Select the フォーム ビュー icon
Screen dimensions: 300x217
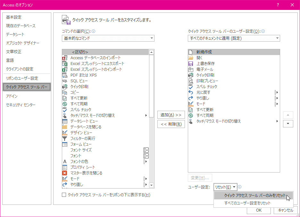[65, 144]
